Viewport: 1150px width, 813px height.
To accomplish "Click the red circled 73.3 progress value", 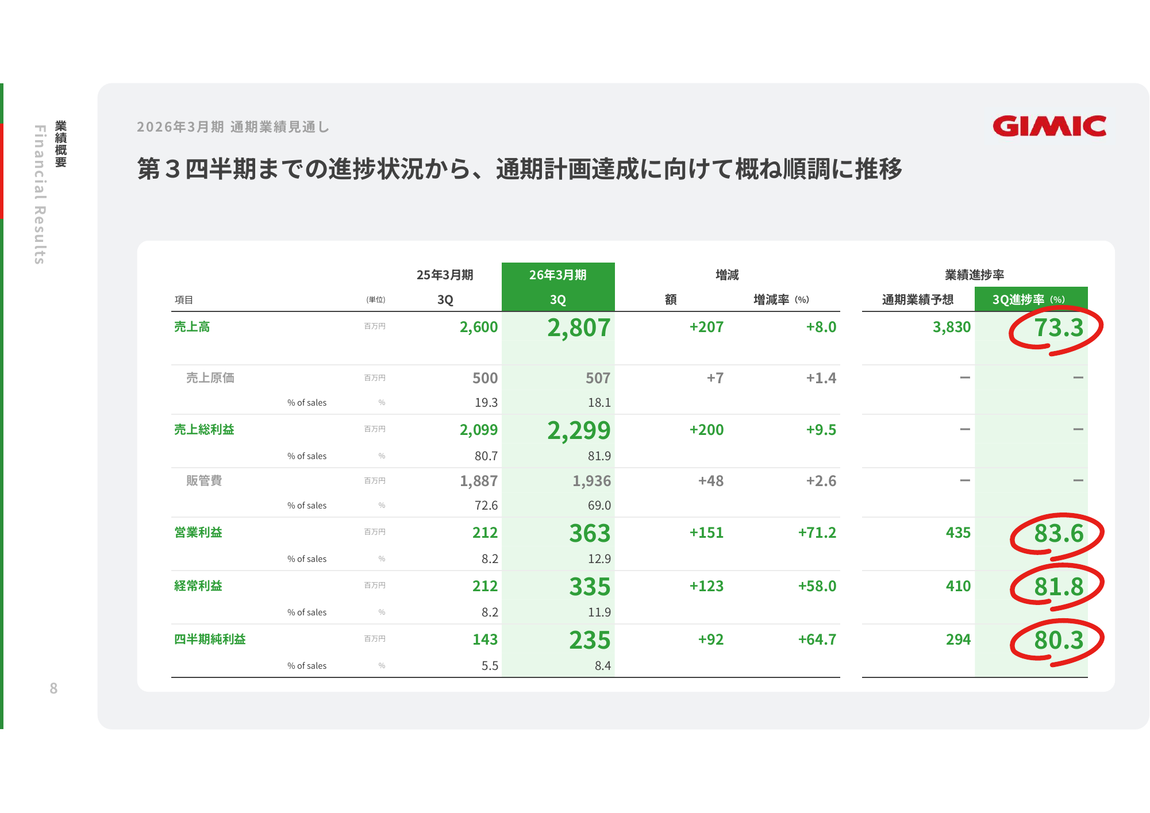I will [x=1058, y=328].
